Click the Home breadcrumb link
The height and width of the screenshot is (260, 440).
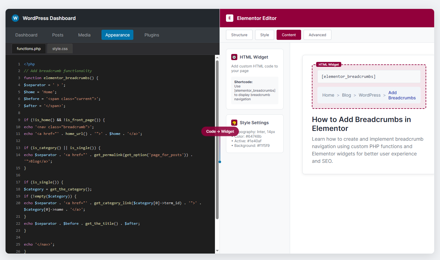tap(328, 95)
